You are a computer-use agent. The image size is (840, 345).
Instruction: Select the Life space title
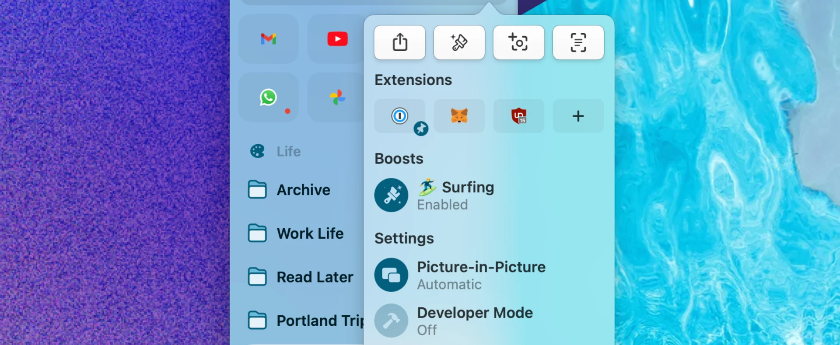(289, 151)
